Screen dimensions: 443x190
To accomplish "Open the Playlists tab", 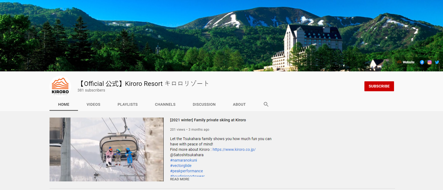I will point(128,104).
